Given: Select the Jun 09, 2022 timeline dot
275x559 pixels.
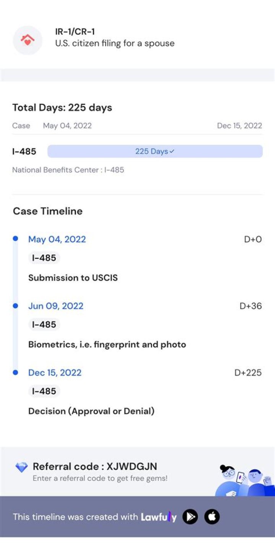Looking at the screenshot, I should [15, 306].
